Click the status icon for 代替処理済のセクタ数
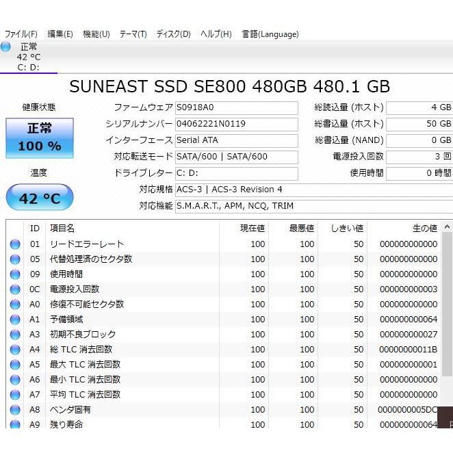Image resolution: width=453 pixels, height=453 pixels. [15, 259]
